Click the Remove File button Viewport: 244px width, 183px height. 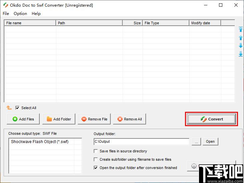coord(94,119)
